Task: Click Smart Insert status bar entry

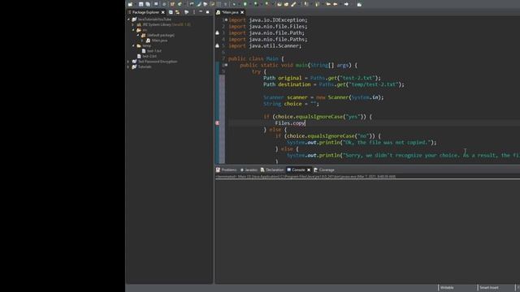Action: click(x=489, y=287)
